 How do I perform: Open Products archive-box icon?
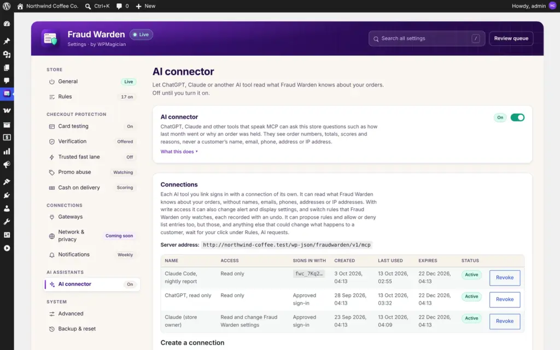pos(7,125)
